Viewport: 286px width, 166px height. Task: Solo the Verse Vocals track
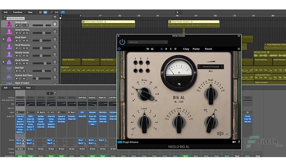click(x=20, y=25)
